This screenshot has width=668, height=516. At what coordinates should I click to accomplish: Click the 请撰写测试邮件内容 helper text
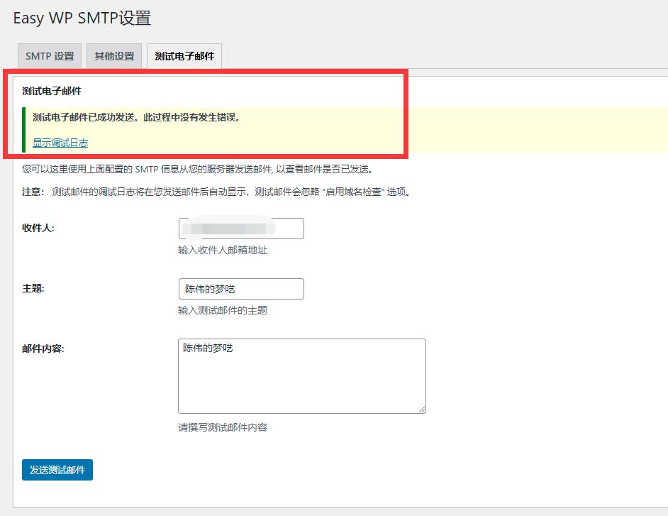[223, 427]
